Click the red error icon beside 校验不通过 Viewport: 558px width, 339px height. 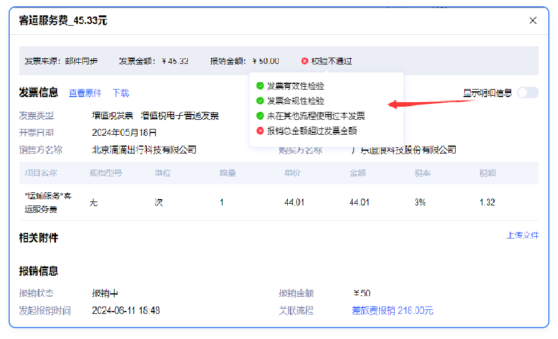305,61
